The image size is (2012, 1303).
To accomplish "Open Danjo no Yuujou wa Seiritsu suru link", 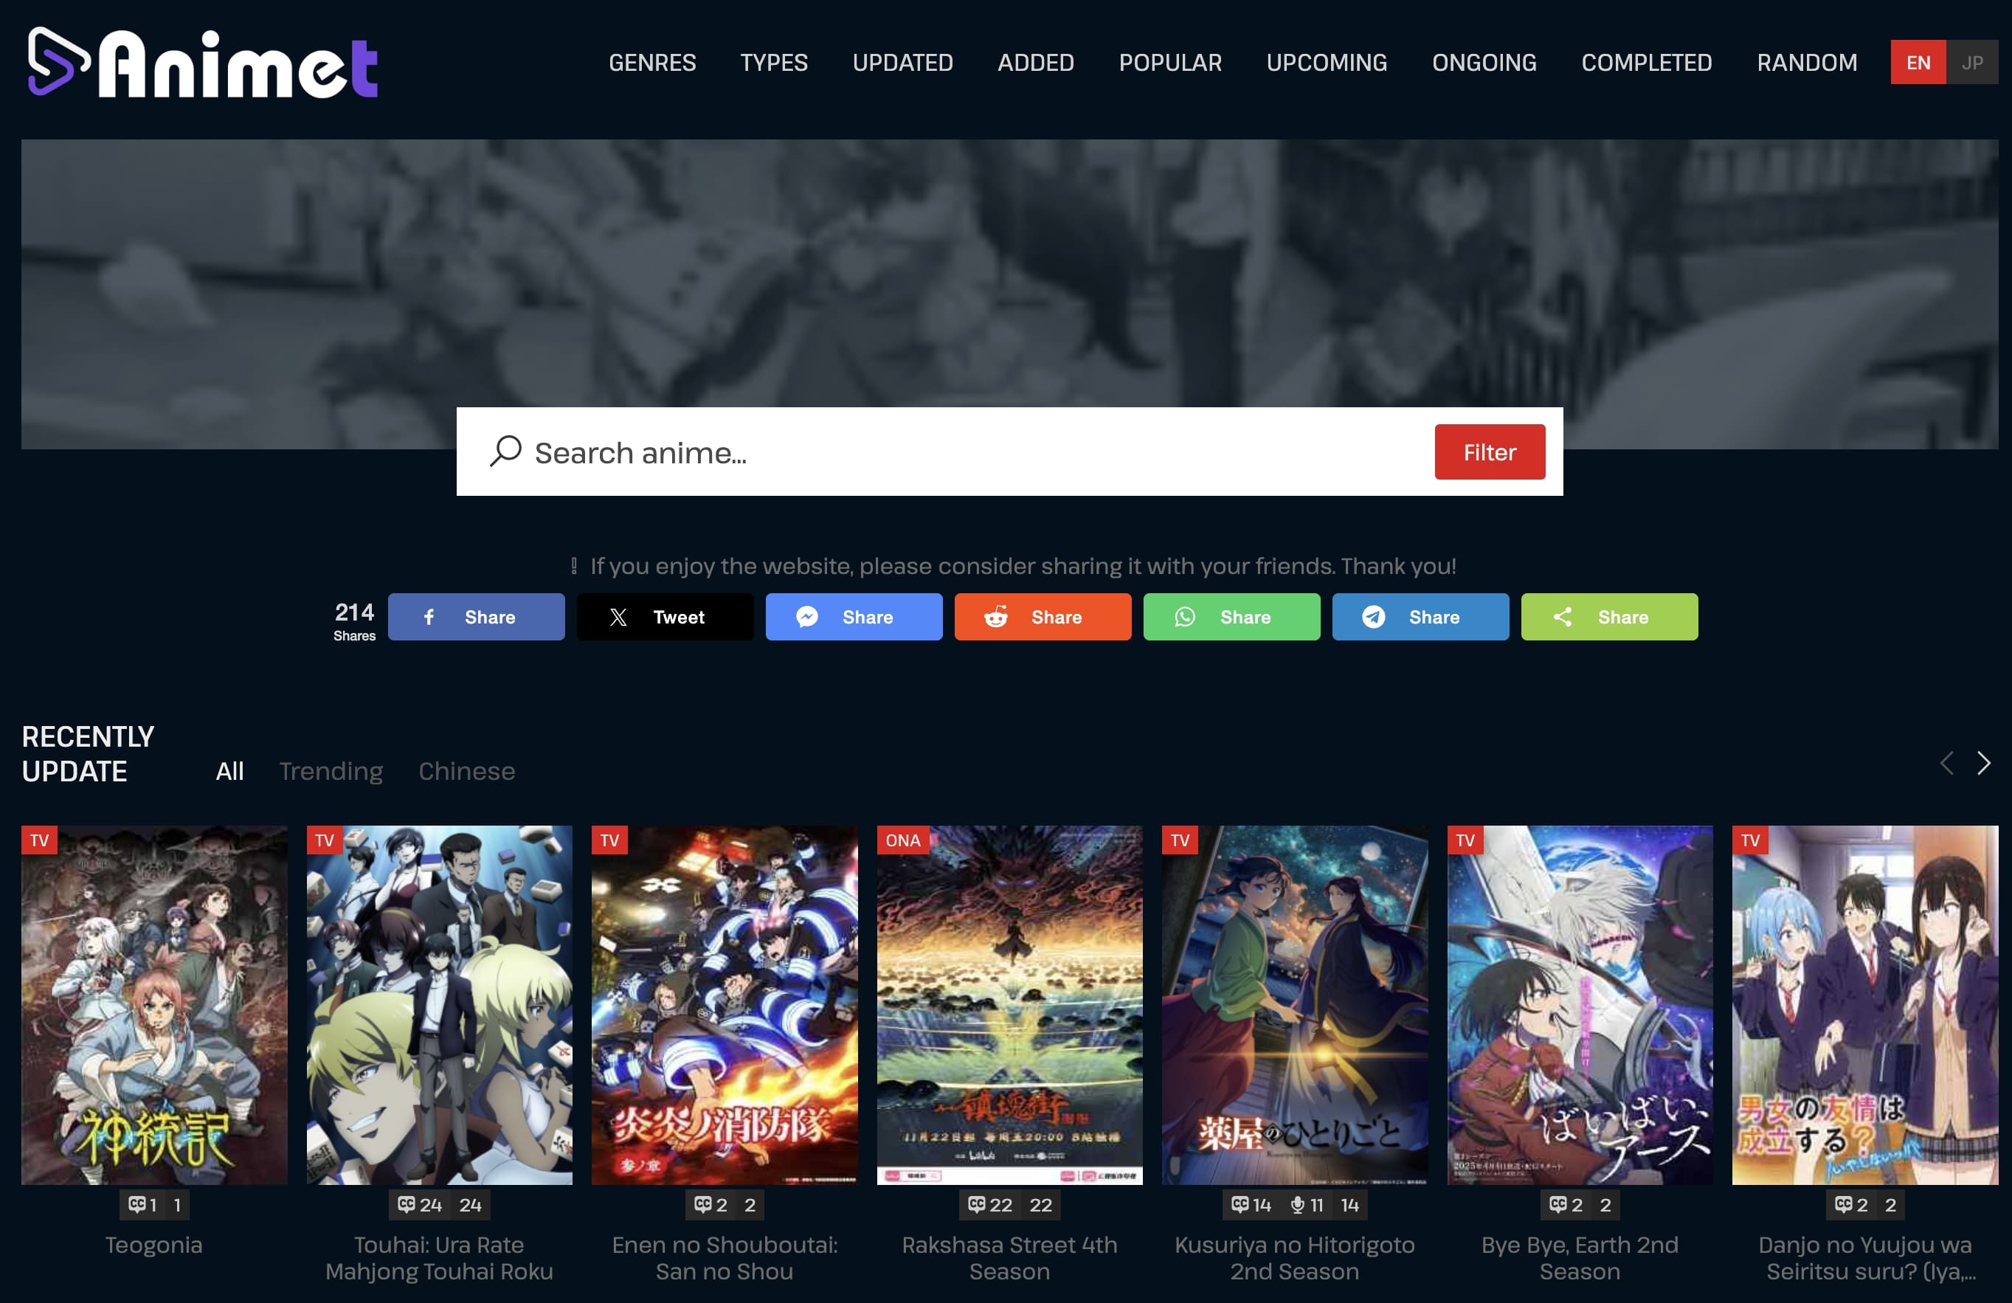I will click(1865, 1258).
